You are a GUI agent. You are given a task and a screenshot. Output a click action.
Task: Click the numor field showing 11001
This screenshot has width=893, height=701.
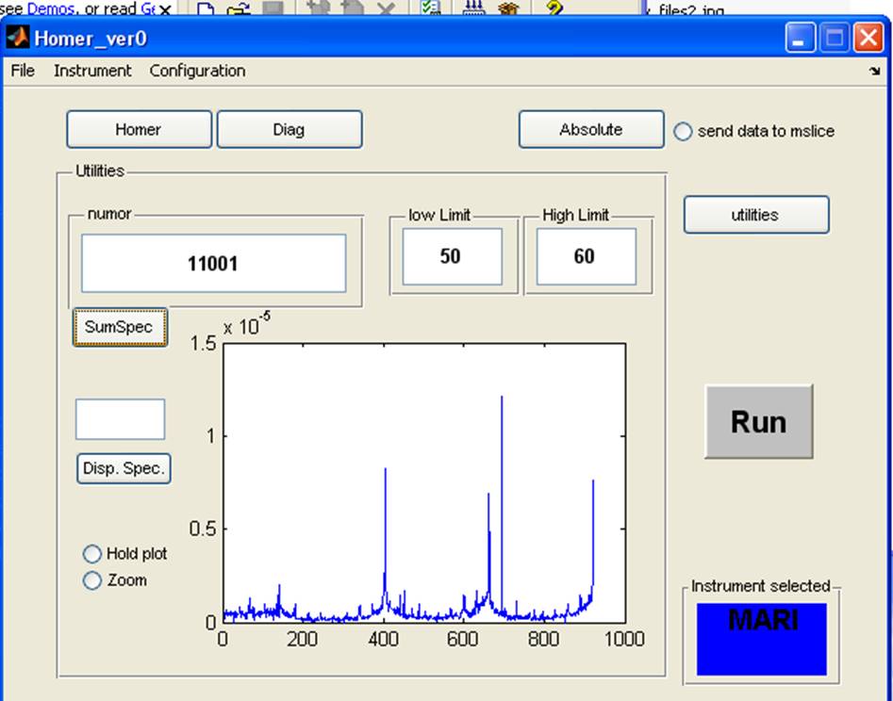[213, 264]
